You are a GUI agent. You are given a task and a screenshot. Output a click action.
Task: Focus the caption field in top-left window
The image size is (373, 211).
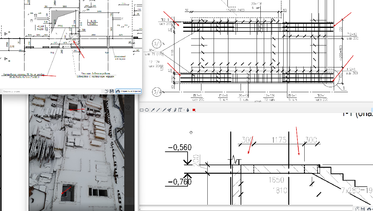click(x=52, y=91)
